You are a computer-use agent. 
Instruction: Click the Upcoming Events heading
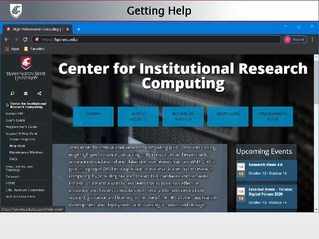[264, 151]
